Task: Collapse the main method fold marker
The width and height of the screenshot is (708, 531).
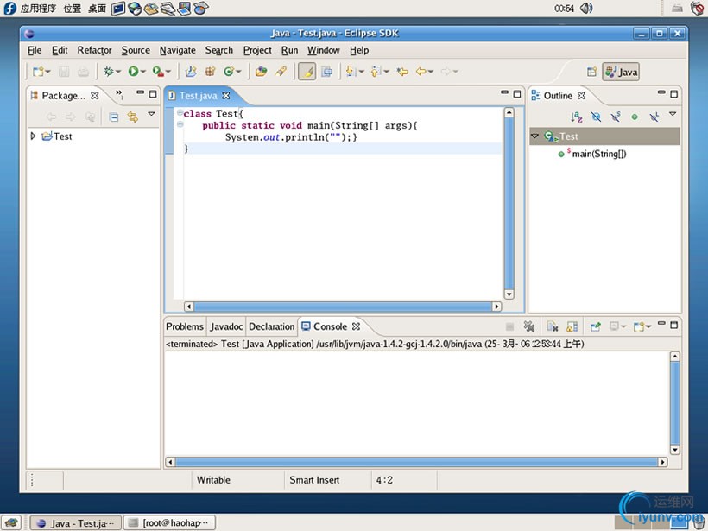Action: pos(180,124)
